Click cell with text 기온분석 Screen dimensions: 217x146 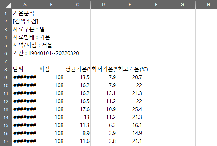point(25,13)
